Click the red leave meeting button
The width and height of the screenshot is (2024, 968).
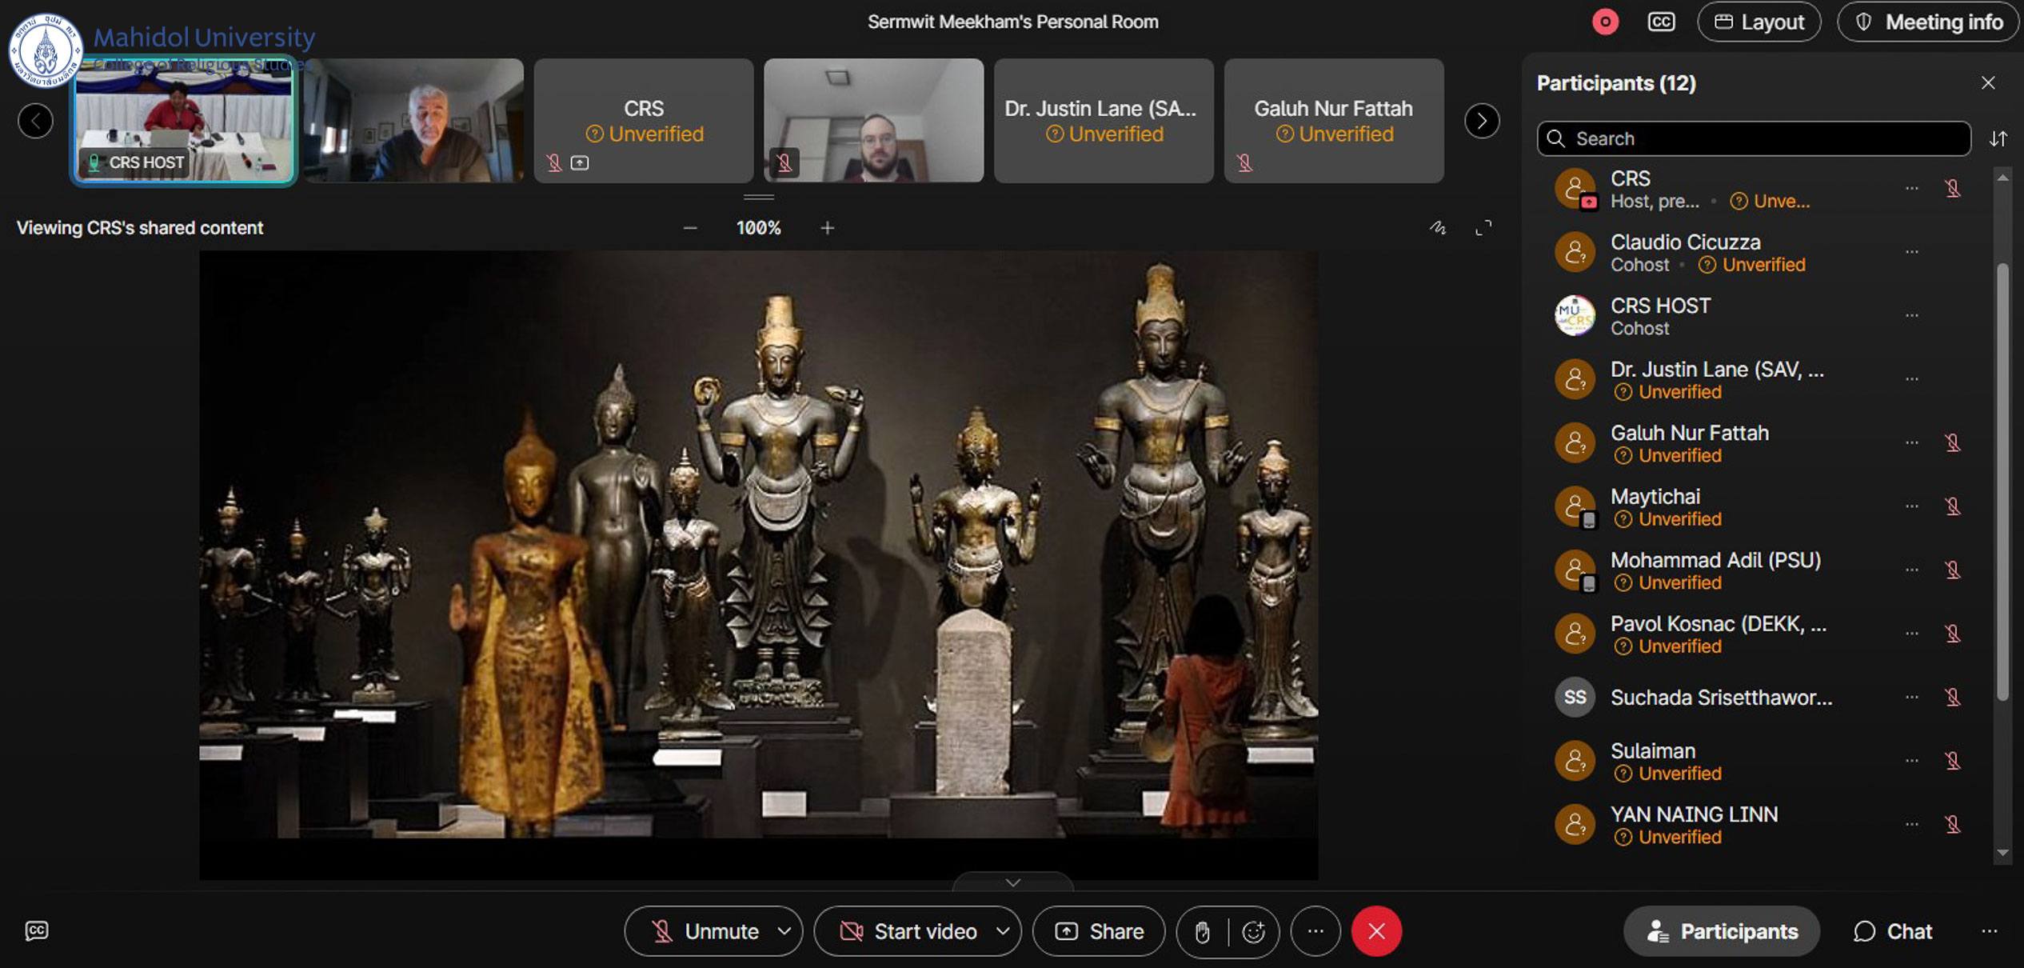[x=1375, y=931]
